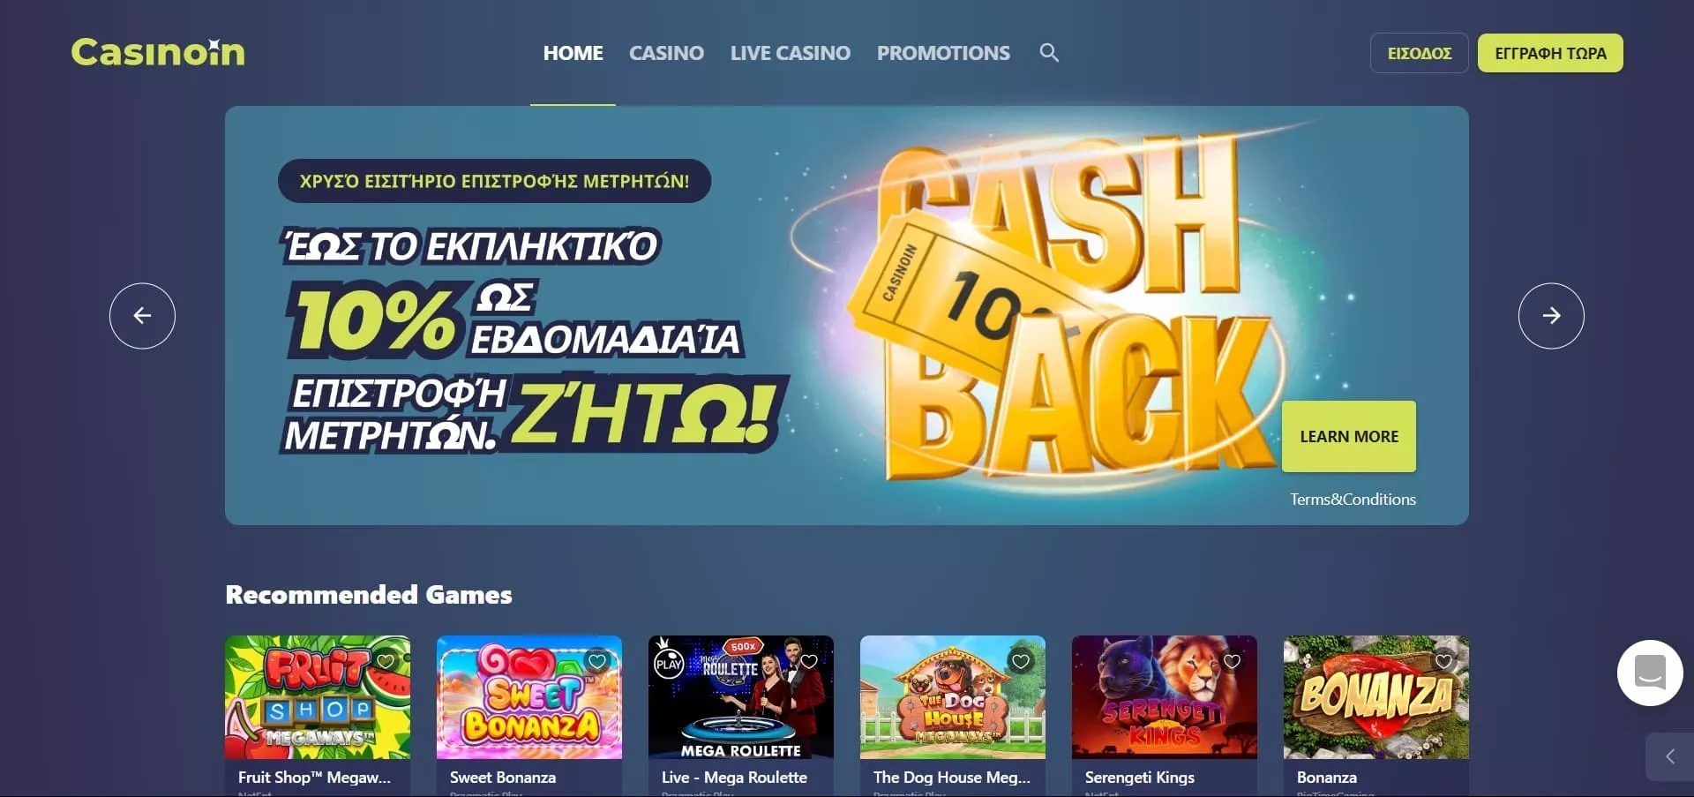Favorite The Dog House Megaways heart

(1021, 661)
